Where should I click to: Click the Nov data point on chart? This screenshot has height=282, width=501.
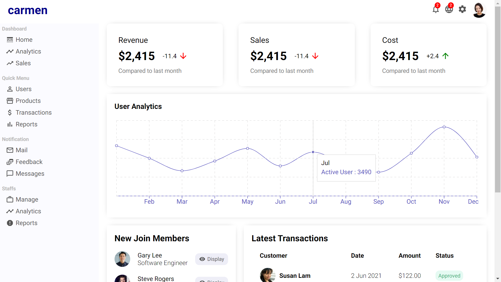(444, 127)
